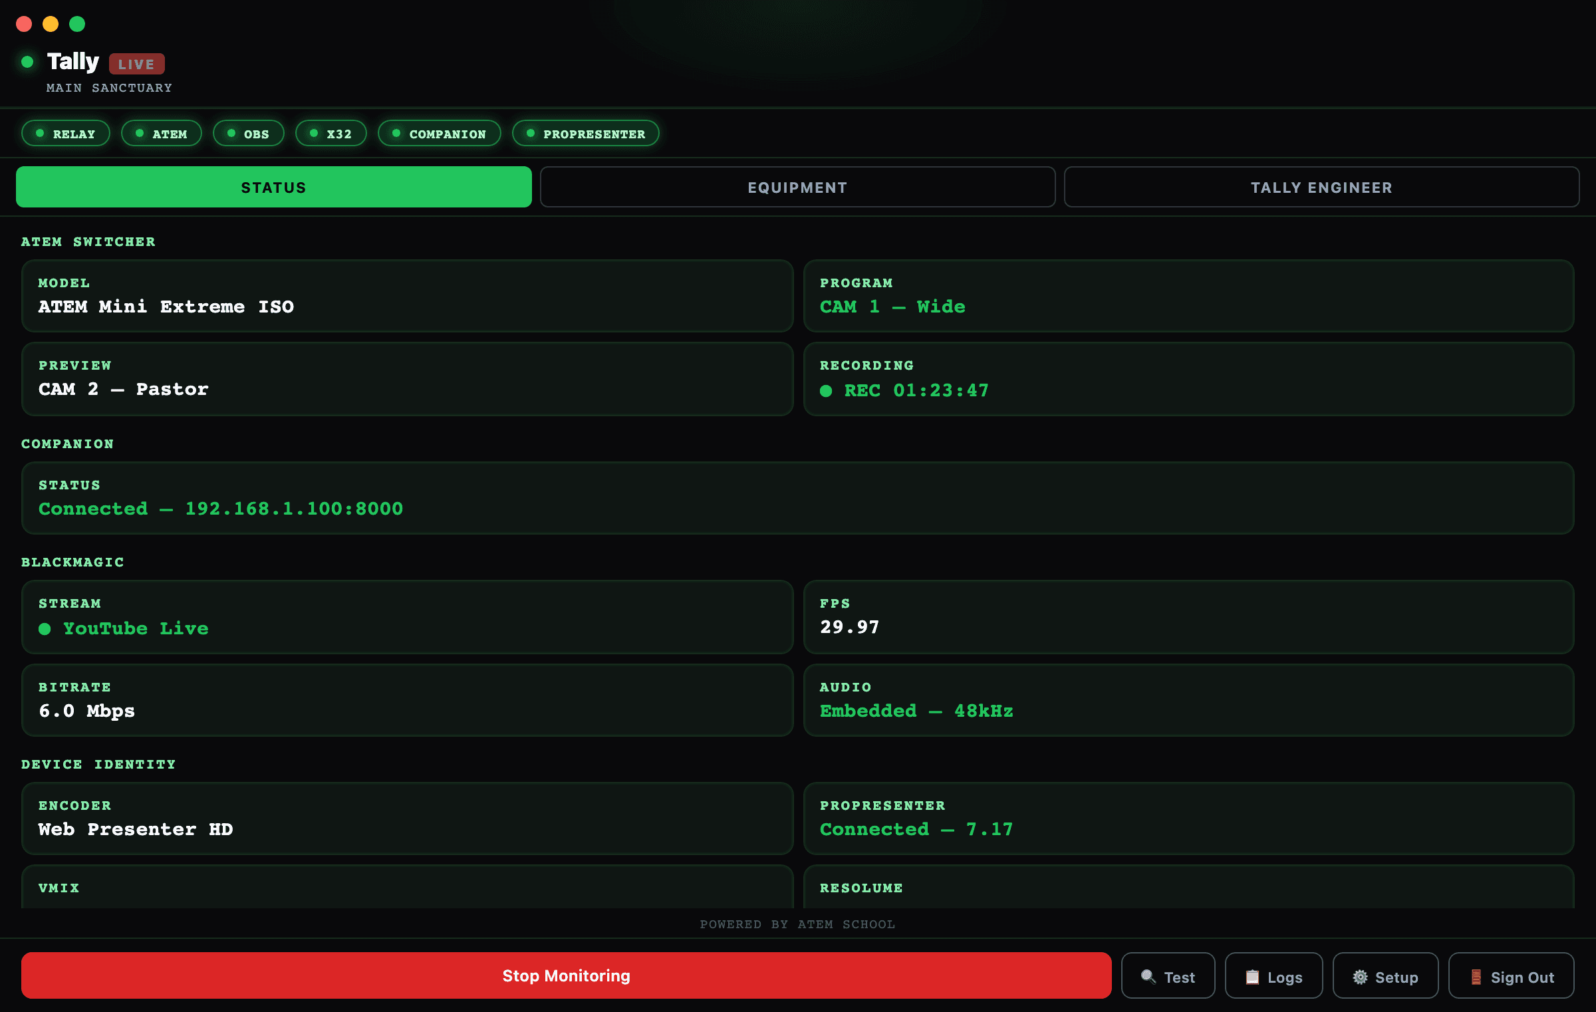Image resolution: width=1596 pixels, height=1012 pixels.
Task: Select the COMPANION status pill
Action: 439,133
